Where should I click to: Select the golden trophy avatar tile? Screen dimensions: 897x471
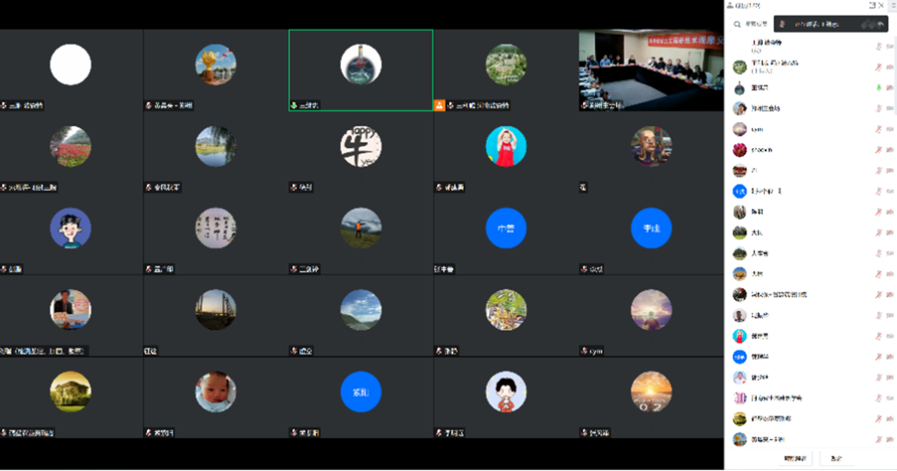click(x=215, y=64)
